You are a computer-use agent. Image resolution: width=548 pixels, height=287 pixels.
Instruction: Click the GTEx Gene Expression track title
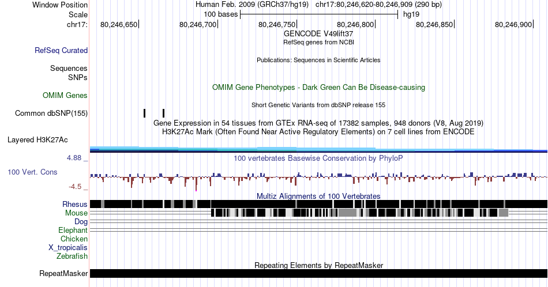(x=318, y=123)
